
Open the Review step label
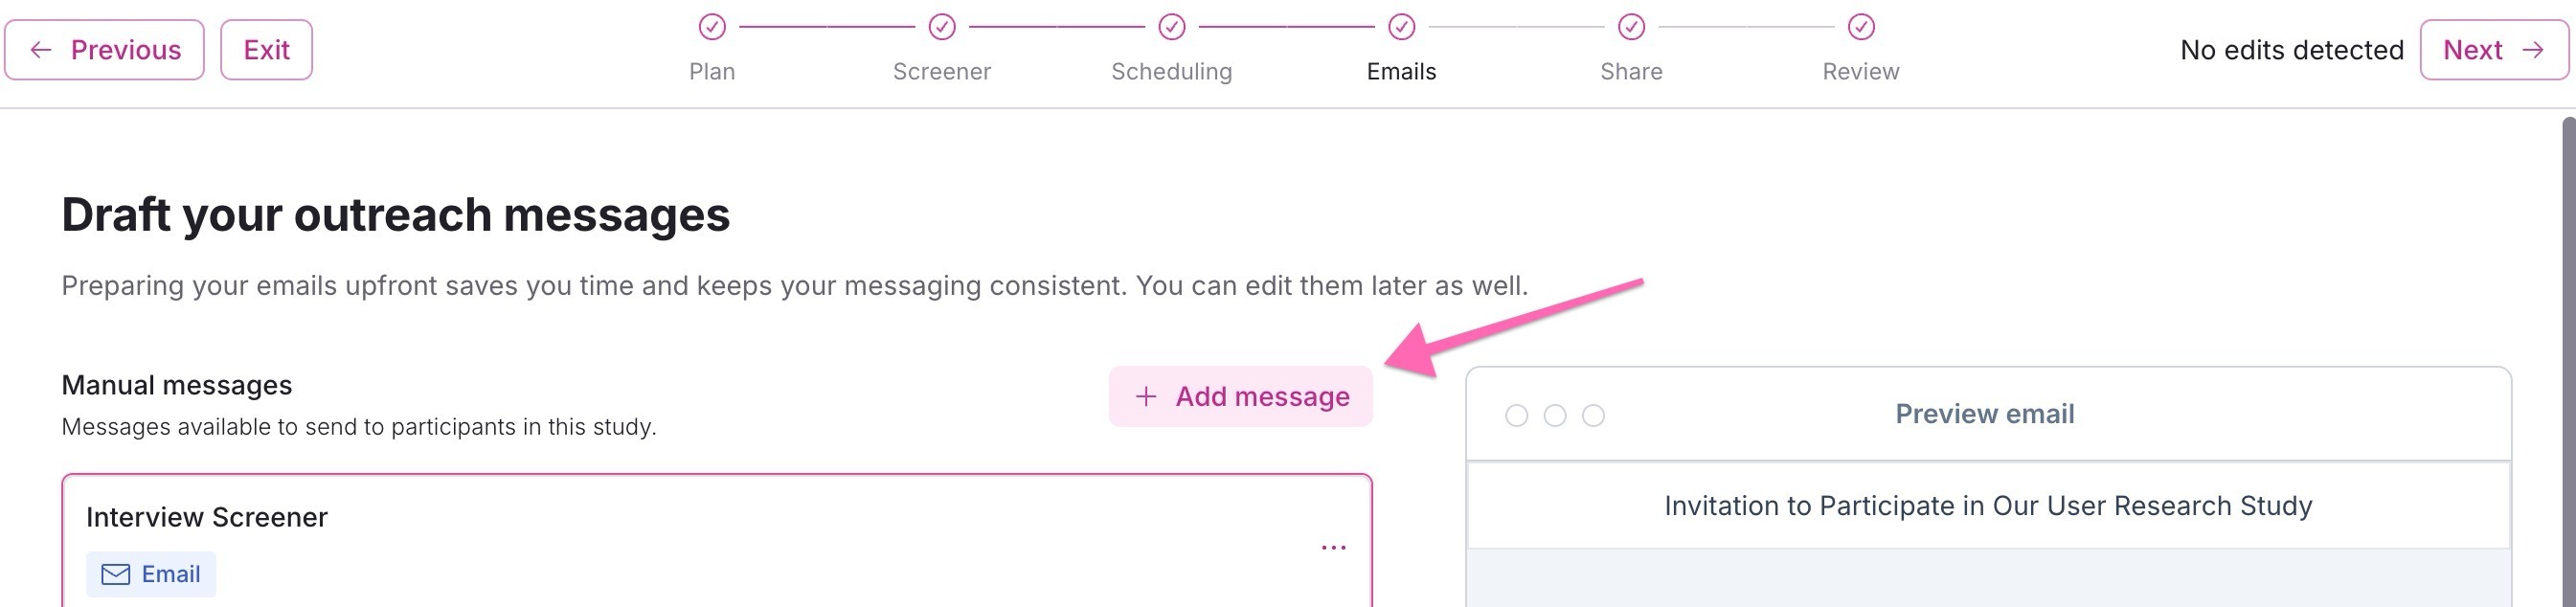tap(1861, 72)
